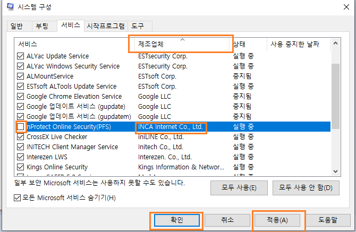Apply changes with 적용(A) button

point(277,220)
